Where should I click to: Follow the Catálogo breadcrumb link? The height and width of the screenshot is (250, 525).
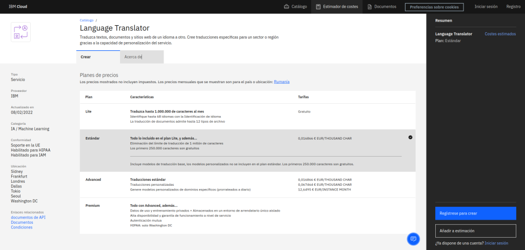tap(87, 20)
